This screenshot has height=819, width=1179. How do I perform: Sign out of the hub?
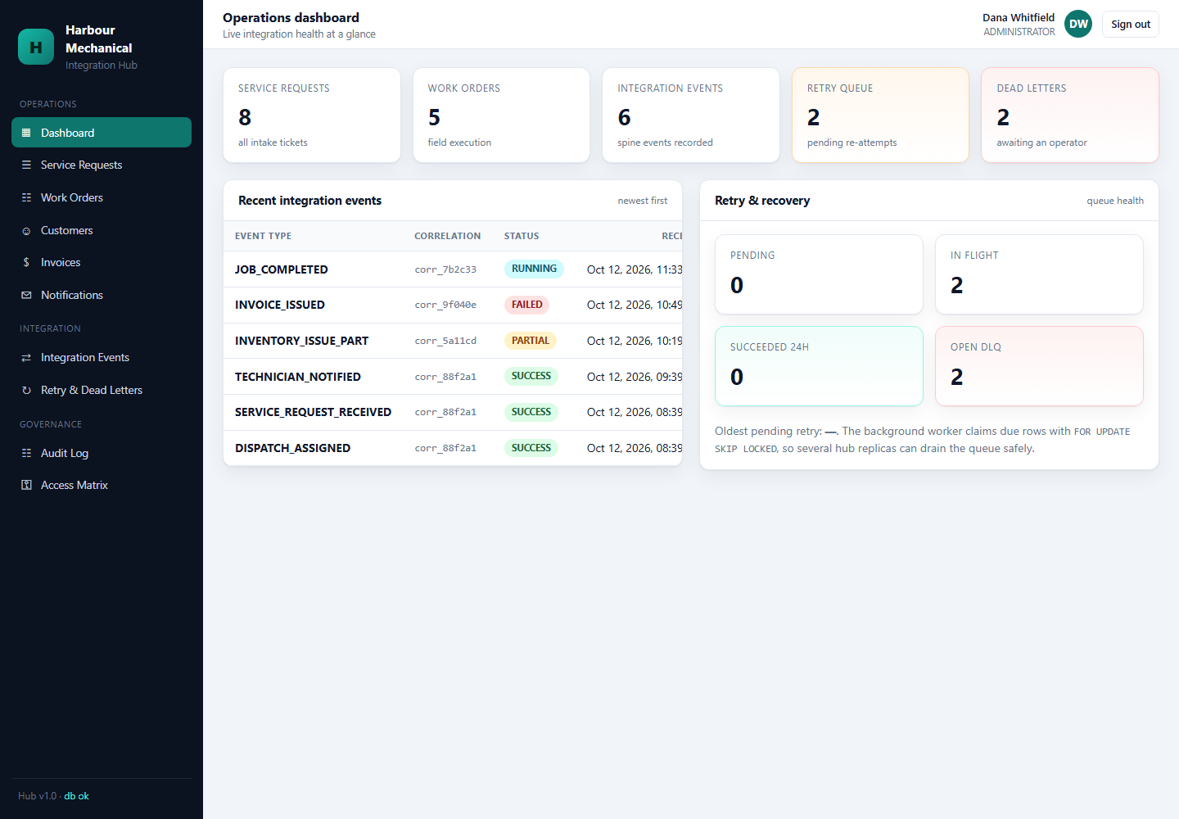[x=1131, y=24]
